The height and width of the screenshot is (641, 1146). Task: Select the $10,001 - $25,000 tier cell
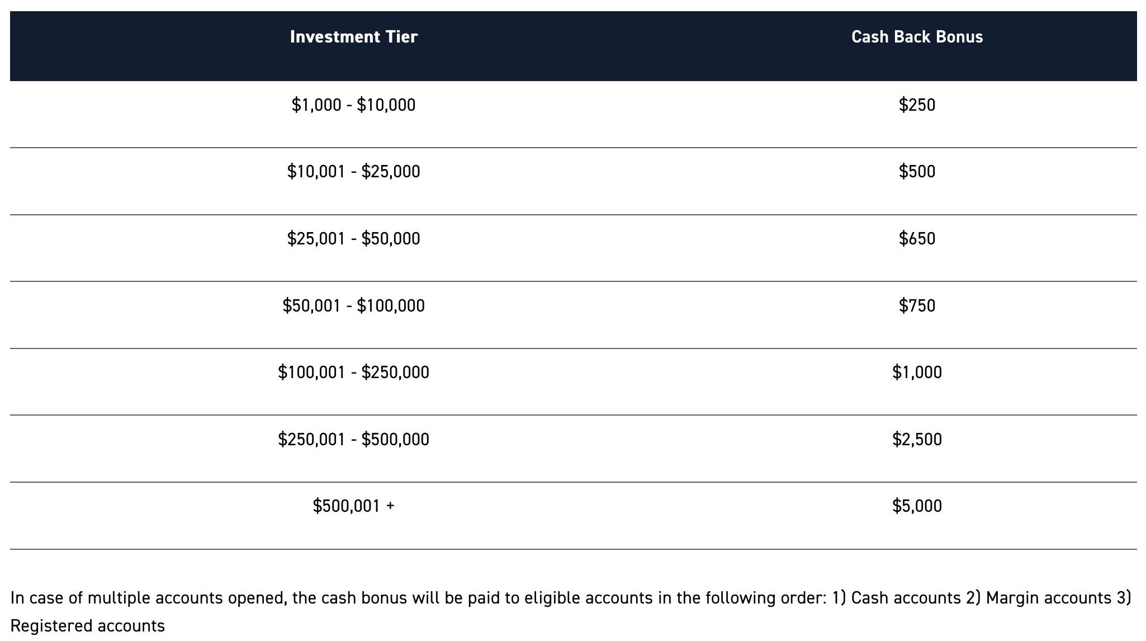coord(353,172)
